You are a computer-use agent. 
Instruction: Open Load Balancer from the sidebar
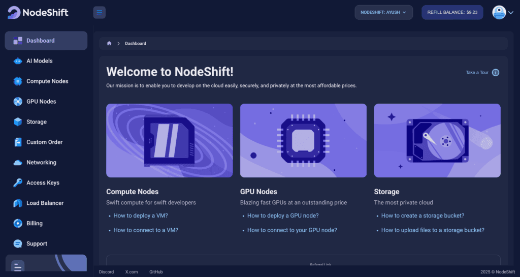click(x=46, y=203)
